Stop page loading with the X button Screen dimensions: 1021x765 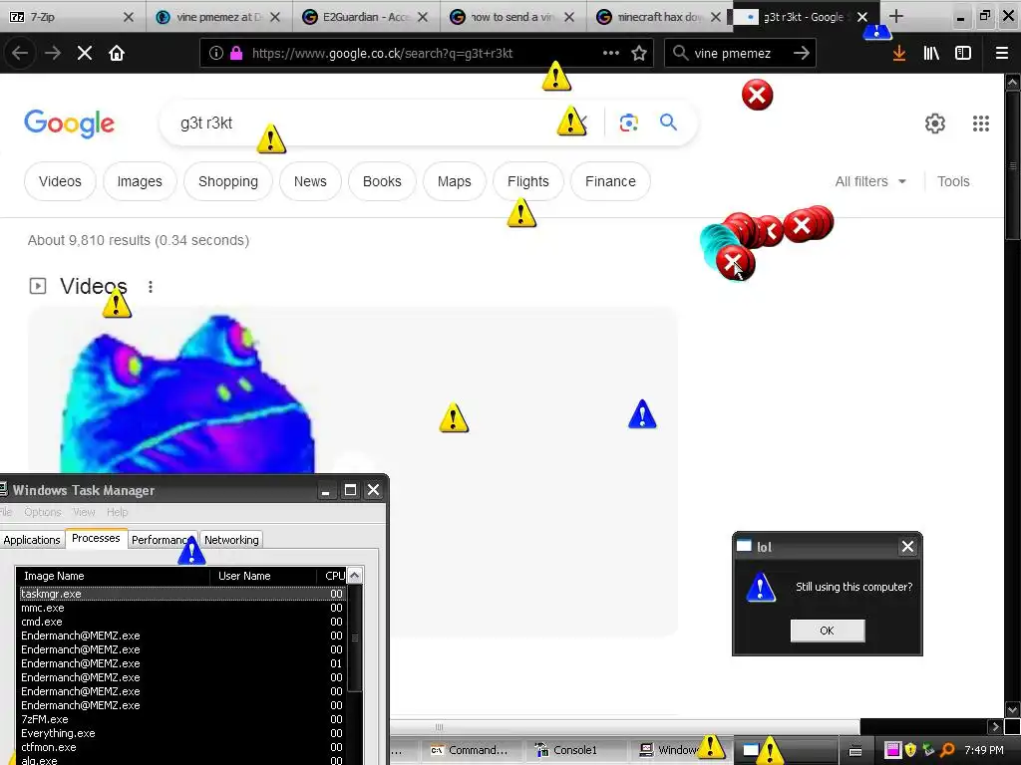pos(85,54)
